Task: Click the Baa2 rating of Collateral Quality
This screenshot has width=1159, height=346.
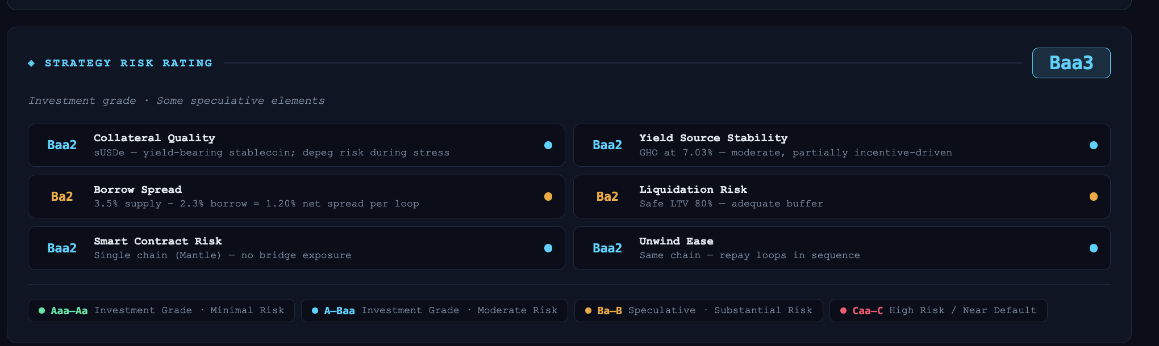Action: click(62, 145)
